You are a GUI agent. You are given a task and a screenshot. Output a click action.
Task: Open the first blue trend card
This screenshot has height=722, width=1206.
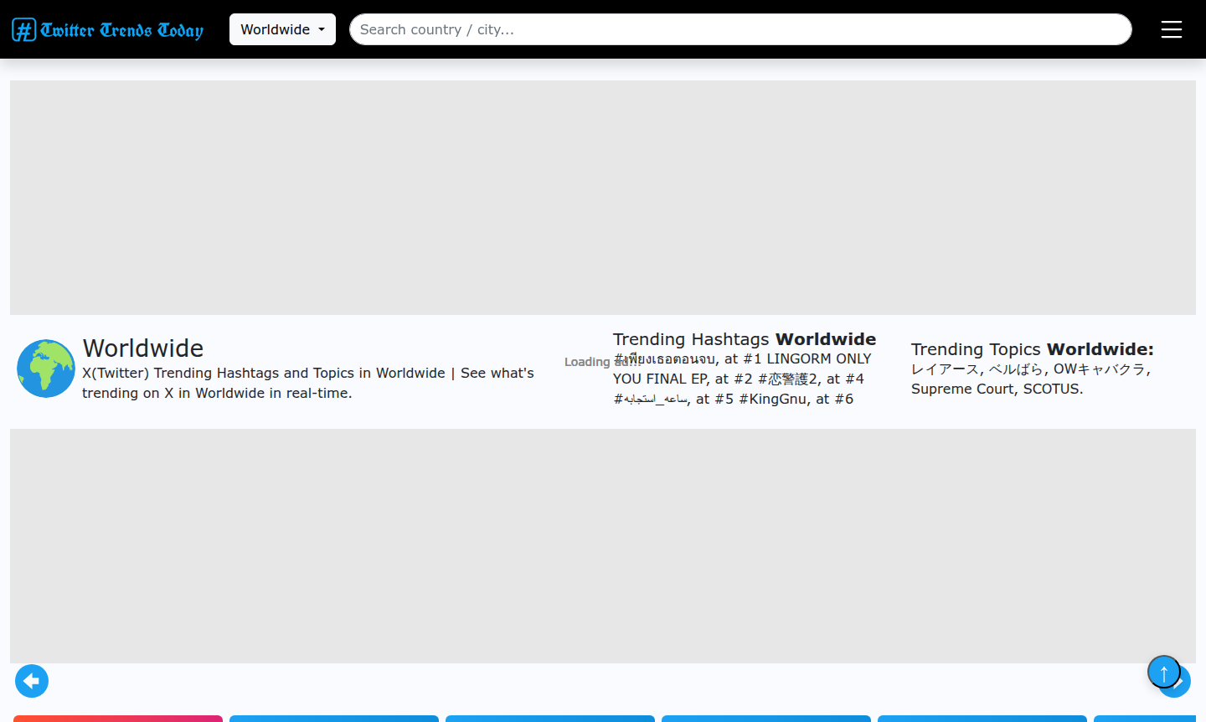[x=334, y=718]
